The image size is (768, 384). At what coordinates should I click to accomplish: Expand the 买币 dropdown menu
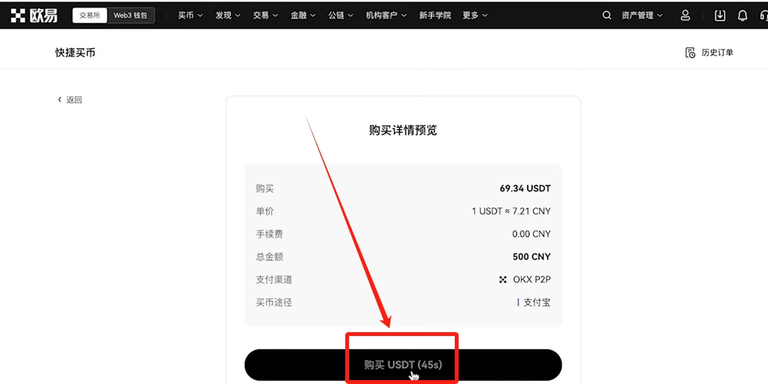pyautogui.click(x=190, y=15)
